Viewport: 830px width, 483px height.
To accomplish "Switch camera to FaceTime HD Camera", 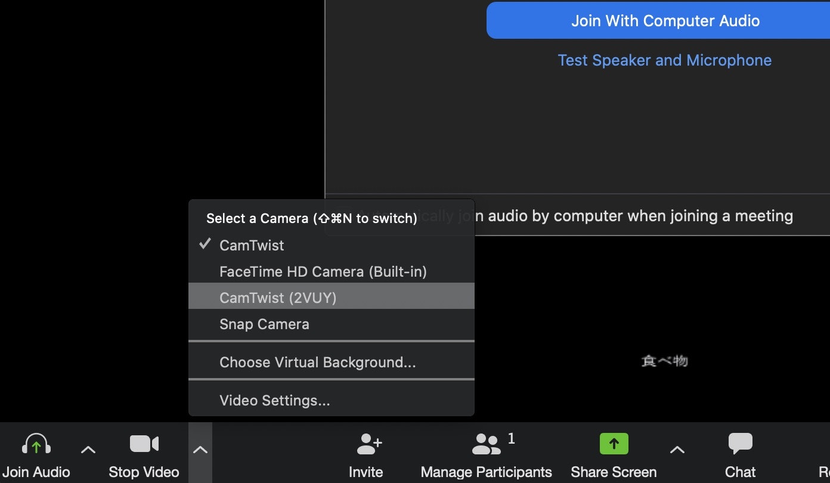I will click(x=323, y=271).
